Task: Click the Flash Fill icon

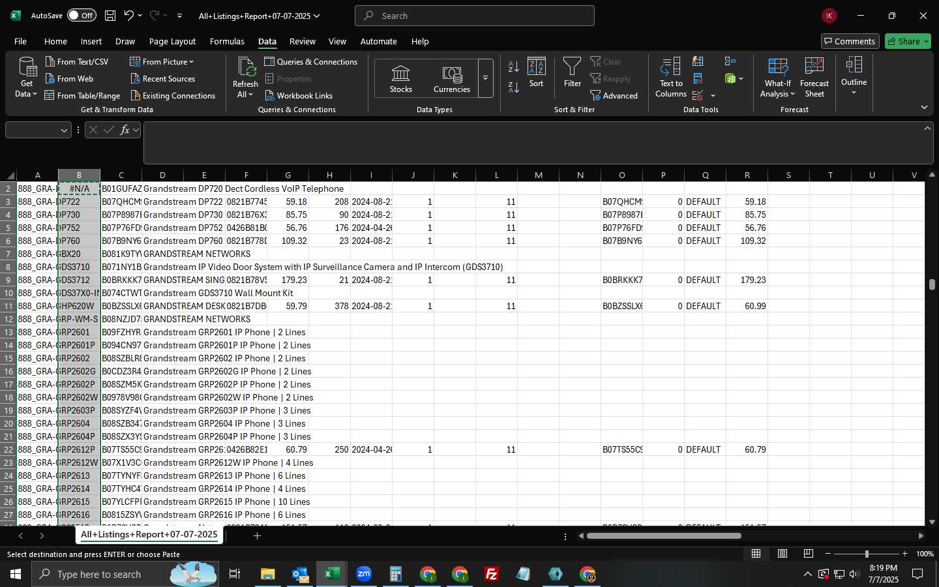Action: 698,61
